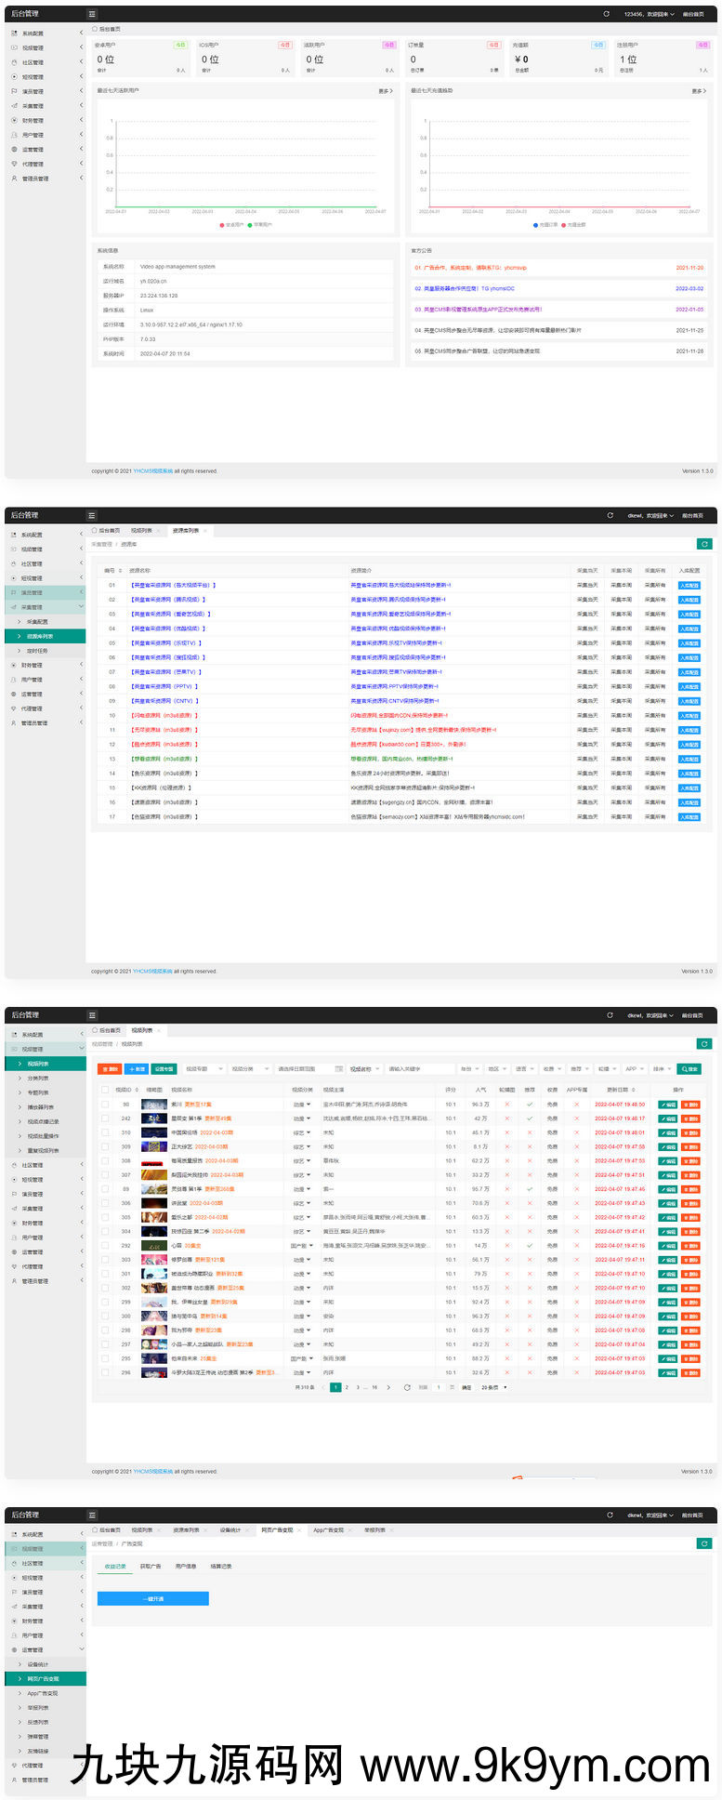Click 采集管理 sidebar icon on dashboard page
Image resolution: width=722 pixels, height=1800 pixels.
(14, 106)
